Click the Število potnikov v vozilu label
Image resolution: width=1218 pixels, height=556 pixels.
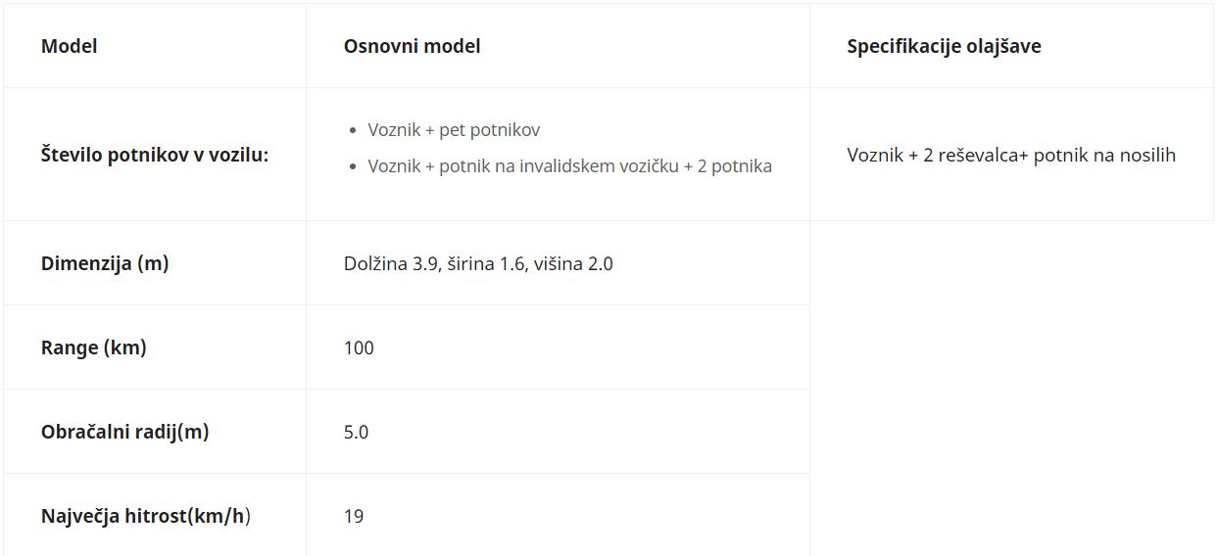[x=155, y=155]
